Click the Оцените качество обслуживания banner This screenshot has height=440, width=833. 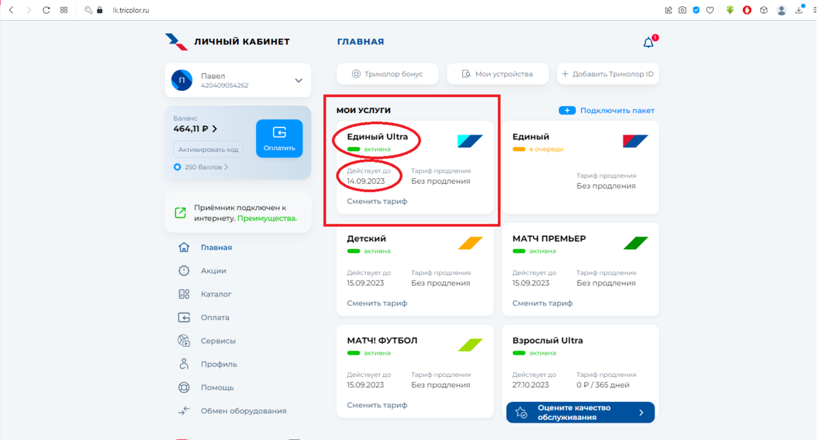point(580,412)
